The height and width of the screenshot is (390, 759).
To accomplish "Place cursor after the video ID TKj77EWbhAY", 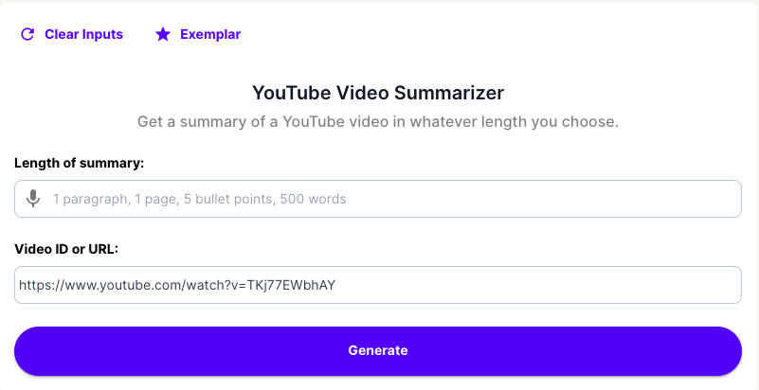I will [x=337, y=285].
